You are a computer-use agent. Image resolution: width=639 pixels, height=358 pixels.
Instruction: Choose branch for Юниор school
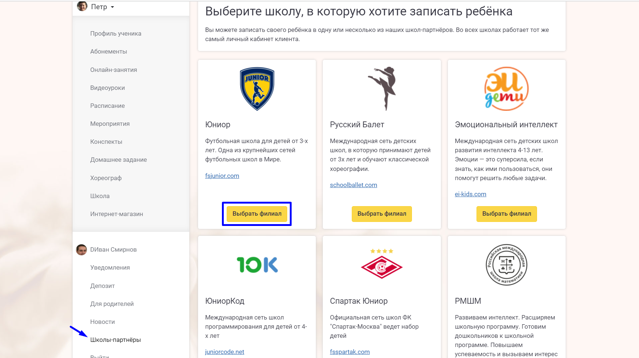pos(257,214)
